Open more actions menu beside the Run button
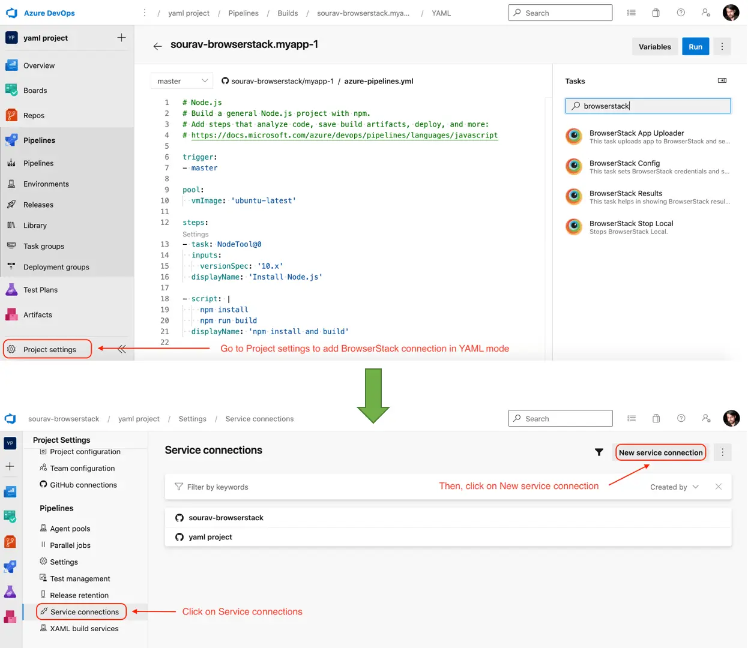Image resolution: width=748 pixels, height=648 pixels. click(722, 47)
